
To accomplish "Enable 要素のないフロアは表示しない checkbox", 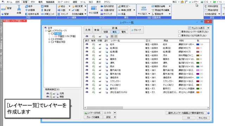I will 179,36.
